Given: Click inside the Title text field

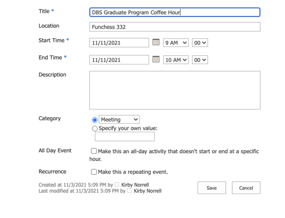Looking at the screenshot, I should tap(175, 12).
